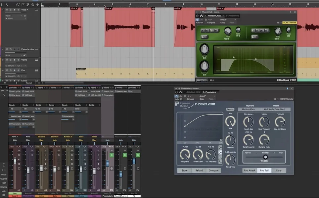The height and width of the screenshot is (198, 319).
Task: Open routing view icon in the FilterBank window
Action: coord(201,16)
